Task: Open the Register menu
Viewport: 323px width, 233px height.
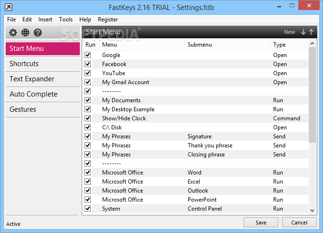Action: 108,19
